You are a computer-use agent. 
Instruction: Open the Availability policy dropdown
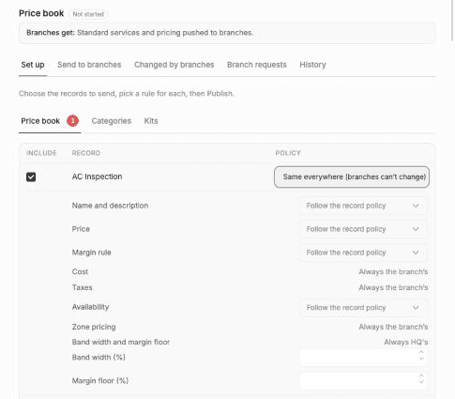[x=363, y=308]
